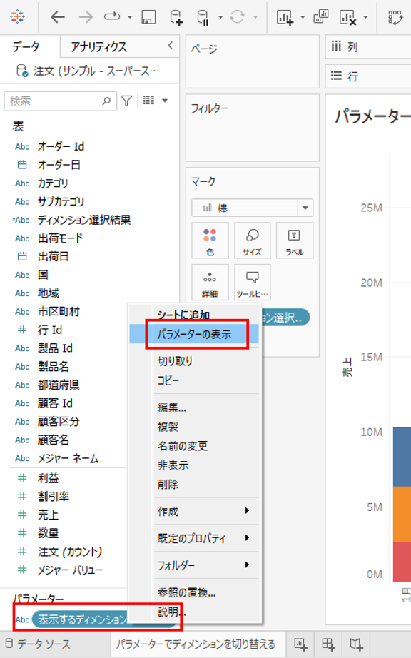The width and height of the screenshot is (411, 658).
Task: Switch to the アナリティクス tab
Action: [x=98, y=46]
